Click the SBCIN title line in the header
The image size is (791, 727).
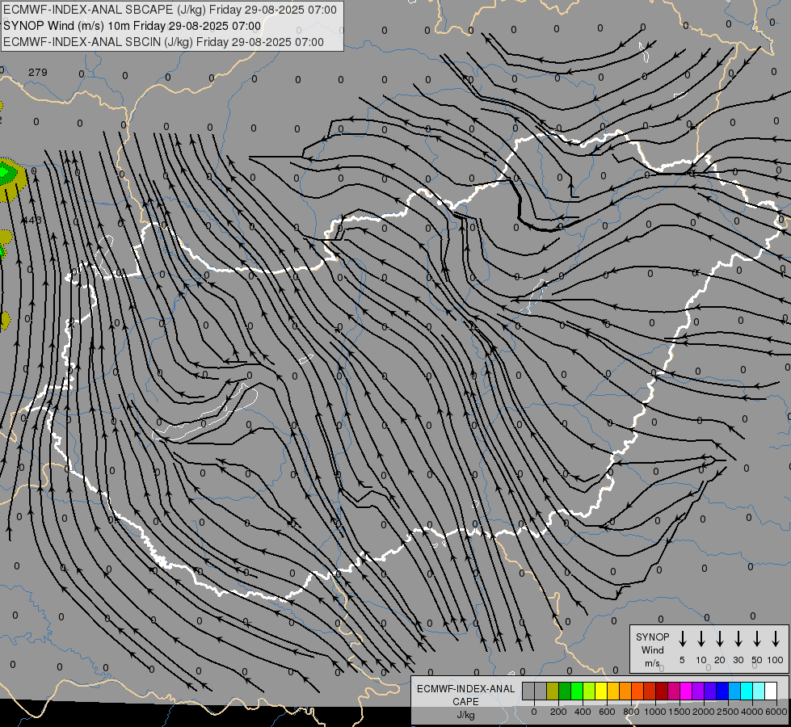point(163,42)
